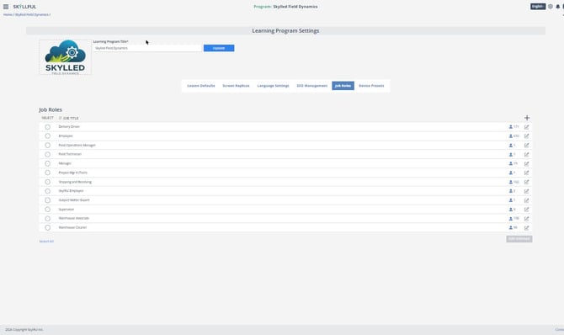Select the Delivery Driver radio button
Screen dimensions: 564x335
[x=47, y=127]
